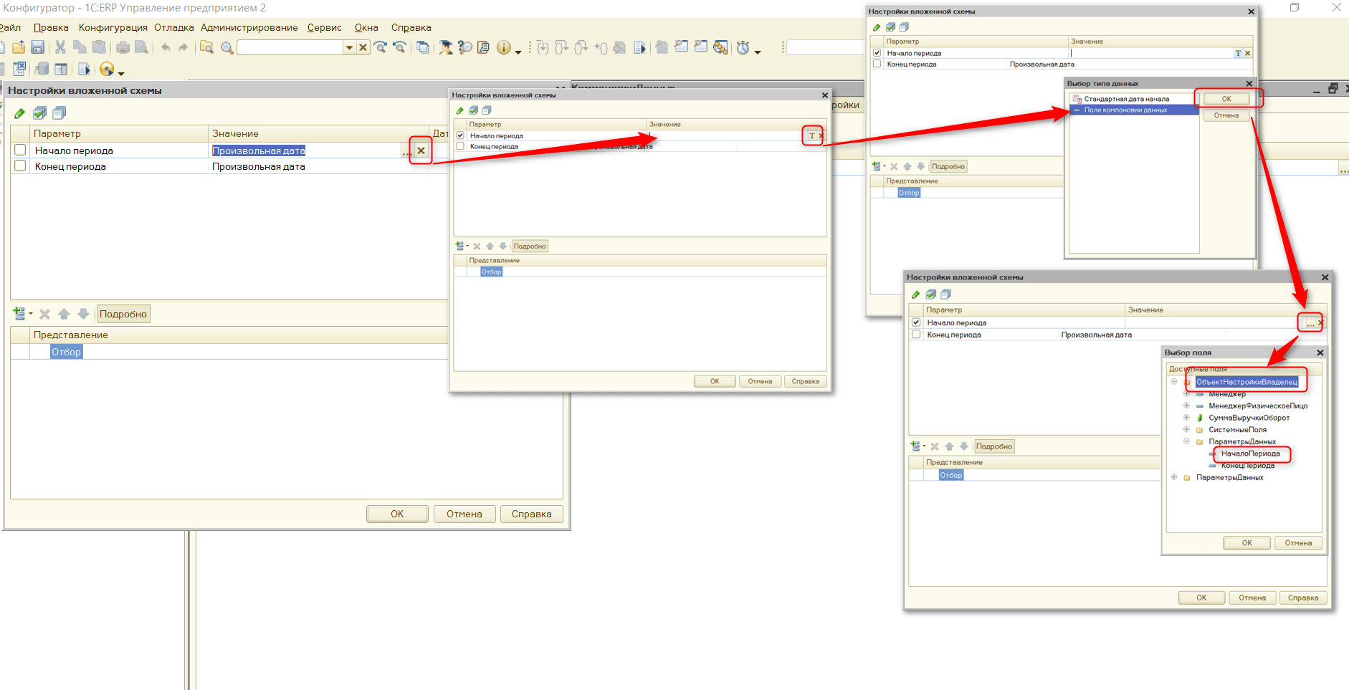The height and width of the screenshot is (690, 1349).
Task: Clear value with X button beside Произвольная дата
Action: [421, 150]
